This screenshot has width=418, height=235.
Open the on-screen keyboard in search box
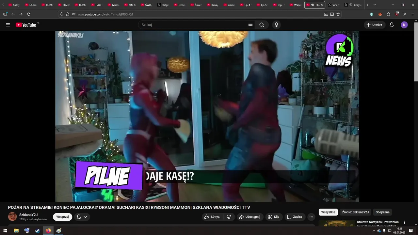pos(250,25)
